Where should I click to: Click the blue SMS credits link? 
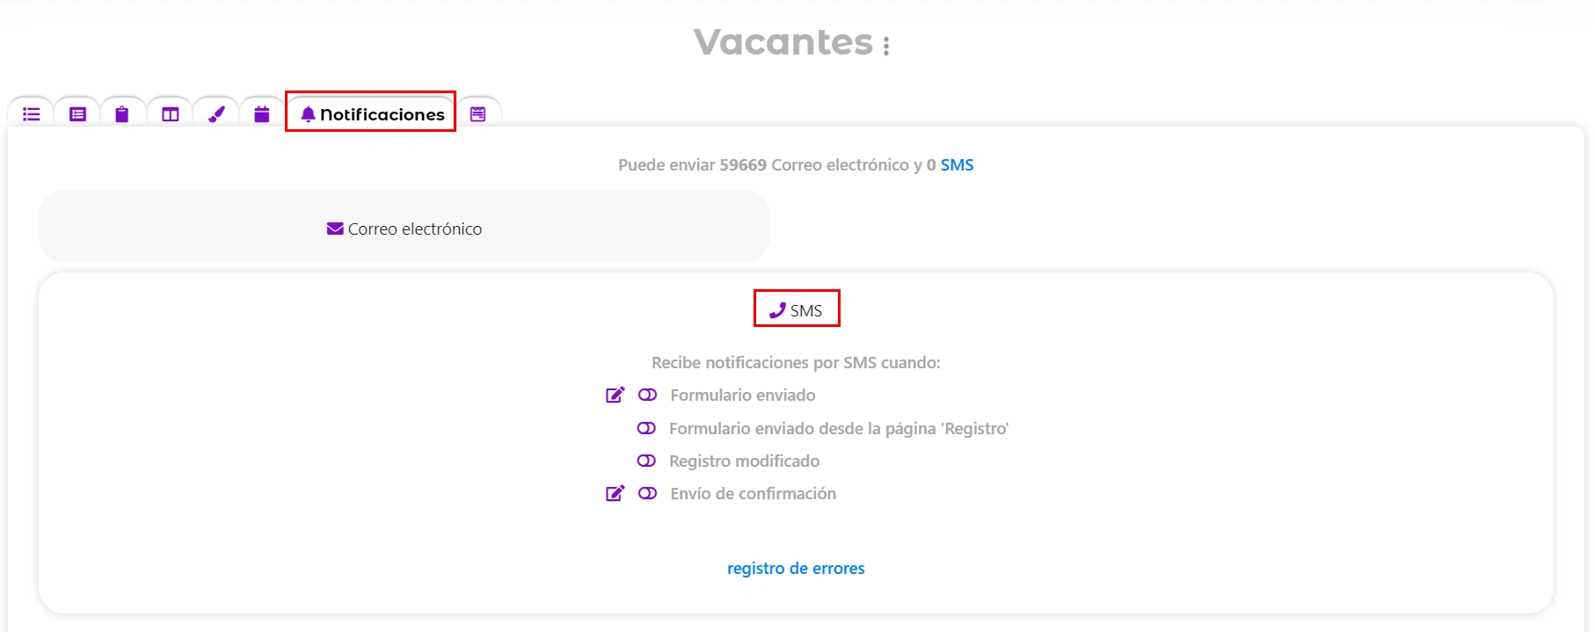[957, 165]
